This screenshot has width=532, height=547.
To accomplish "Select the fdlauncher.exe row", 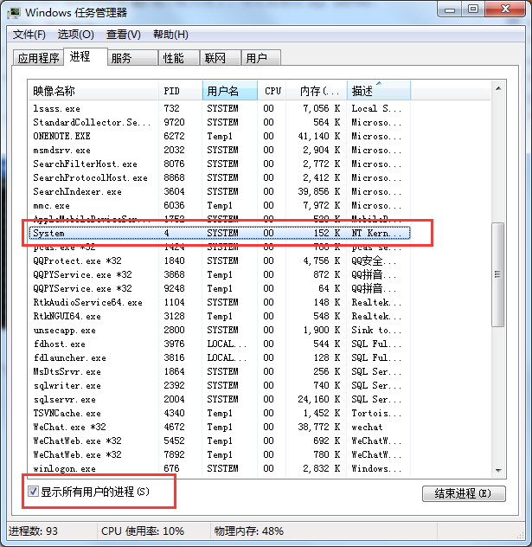I will (x=220, y=357).
